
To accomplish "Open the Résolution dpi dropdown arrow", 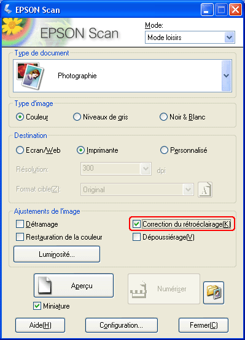I will coord(146,169).
